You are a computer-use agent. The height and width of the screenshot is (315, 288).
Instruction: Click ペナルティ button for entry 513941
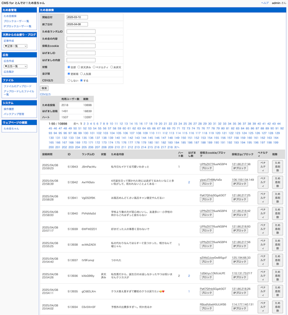263,198
